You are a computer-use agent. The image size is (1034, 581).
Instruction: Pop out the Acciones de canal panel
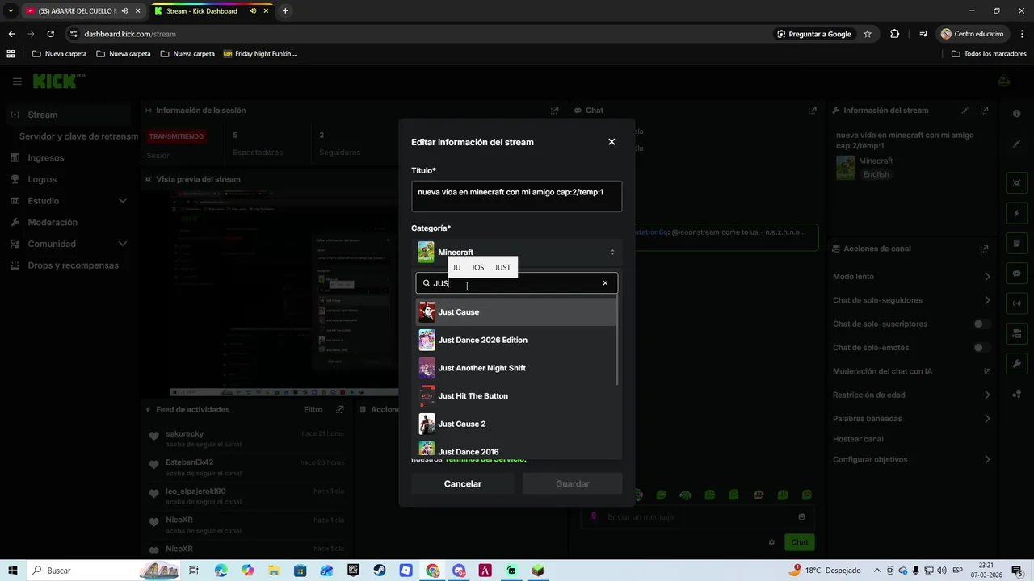click(x=984, y=249)
